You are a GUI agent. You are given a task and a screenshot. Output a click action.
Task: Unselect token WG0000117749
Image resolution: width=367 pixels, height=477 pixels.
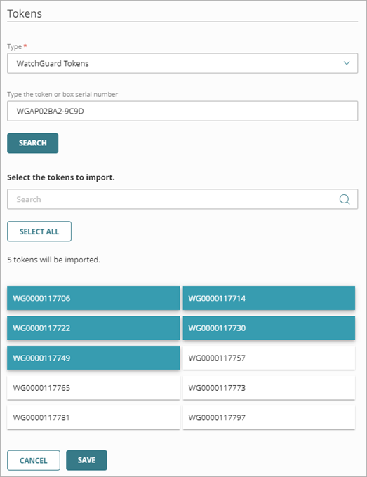click(93, 358)
